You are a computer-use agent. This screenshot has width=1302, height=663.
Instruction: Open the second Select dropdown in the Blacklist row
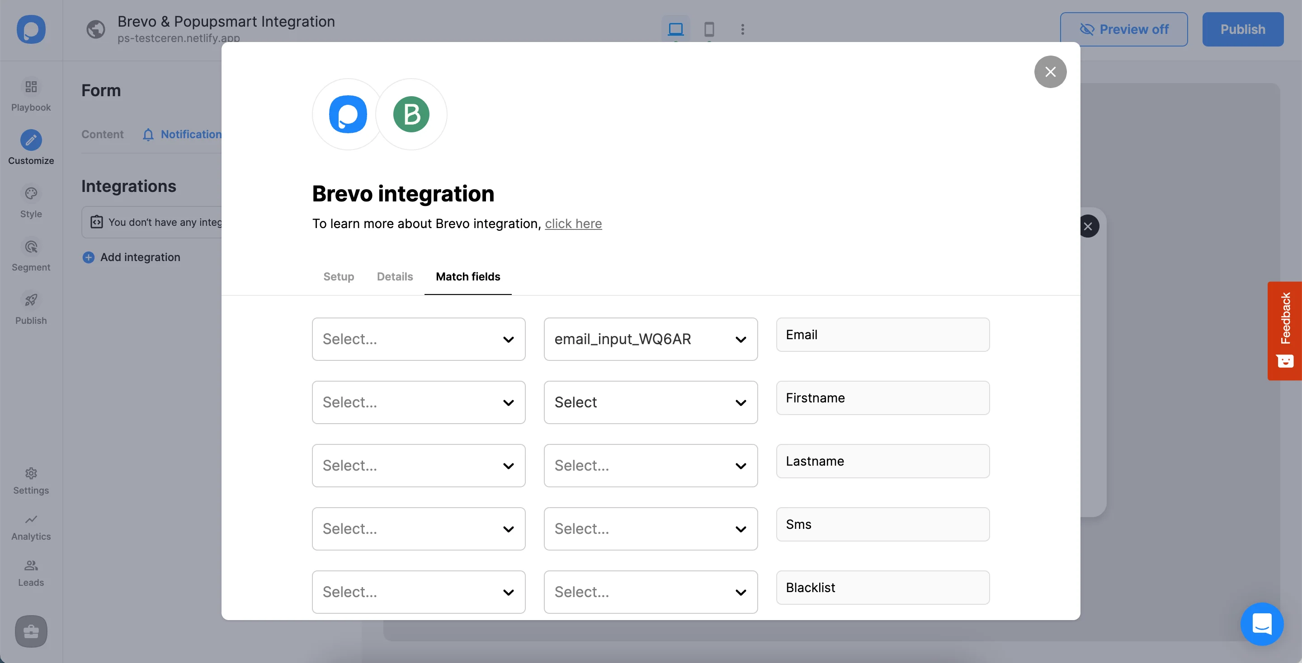651,592
